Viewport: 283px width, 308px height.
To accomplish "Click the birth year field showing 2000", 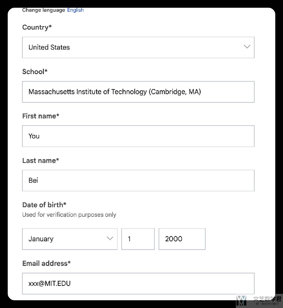I will pos(182,239).
